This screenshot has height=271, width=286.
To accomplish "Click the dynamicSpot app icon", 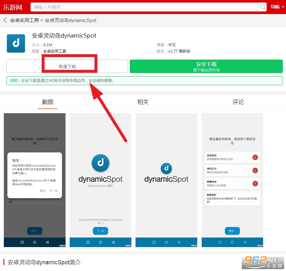I will click(16, 43).
